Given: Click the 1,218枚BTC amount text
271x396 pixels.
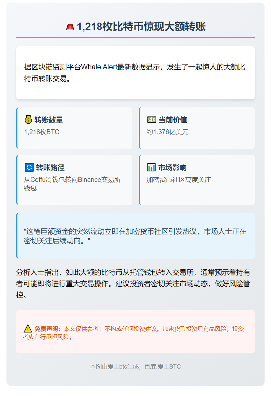Looking at the screenshot, I should tap(42, 132).
